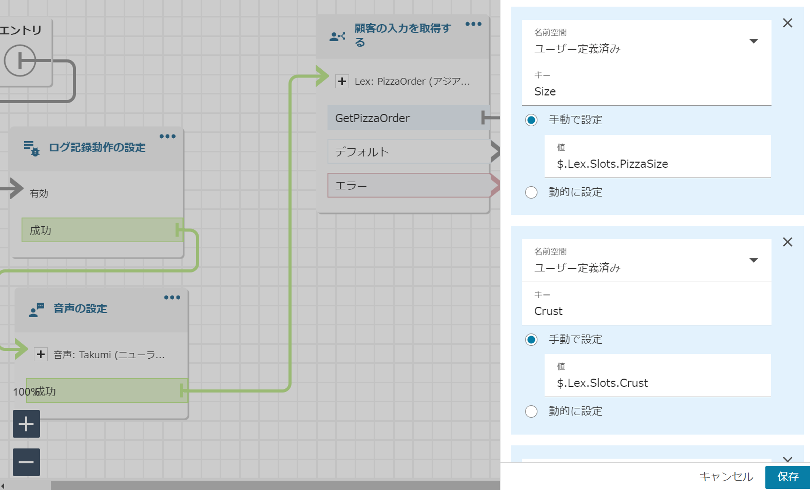Open the 名前空間 dropdown for Size attribute
Image resolution: width=810 pixels, height=490 pixels.
pyautogui.click(x=753, y=42)
